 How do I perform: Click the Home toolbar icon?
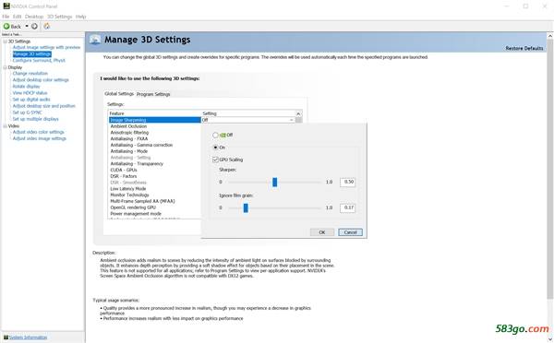[47, 26]
